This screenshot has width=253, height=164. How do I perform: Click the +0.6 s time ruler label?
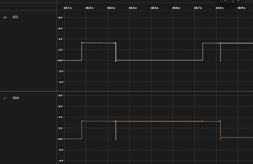coord(176,8)
